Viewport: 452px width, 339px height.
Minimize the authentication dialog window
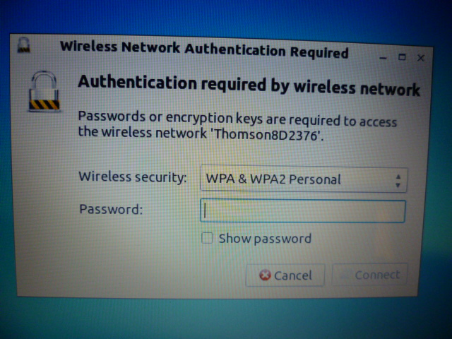click(x=383, y=58)
